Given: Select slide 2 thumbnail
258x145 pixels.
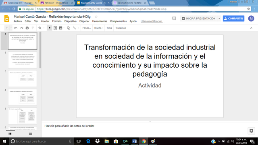Looking at the screenshot, I should pos(23,60).
